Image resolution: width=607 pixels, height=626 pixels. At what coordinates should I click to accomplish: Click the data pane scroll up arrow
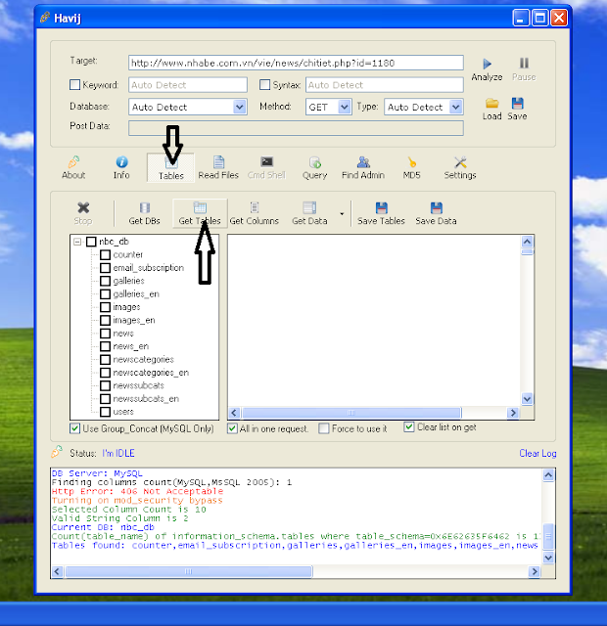tap(527, 242)
